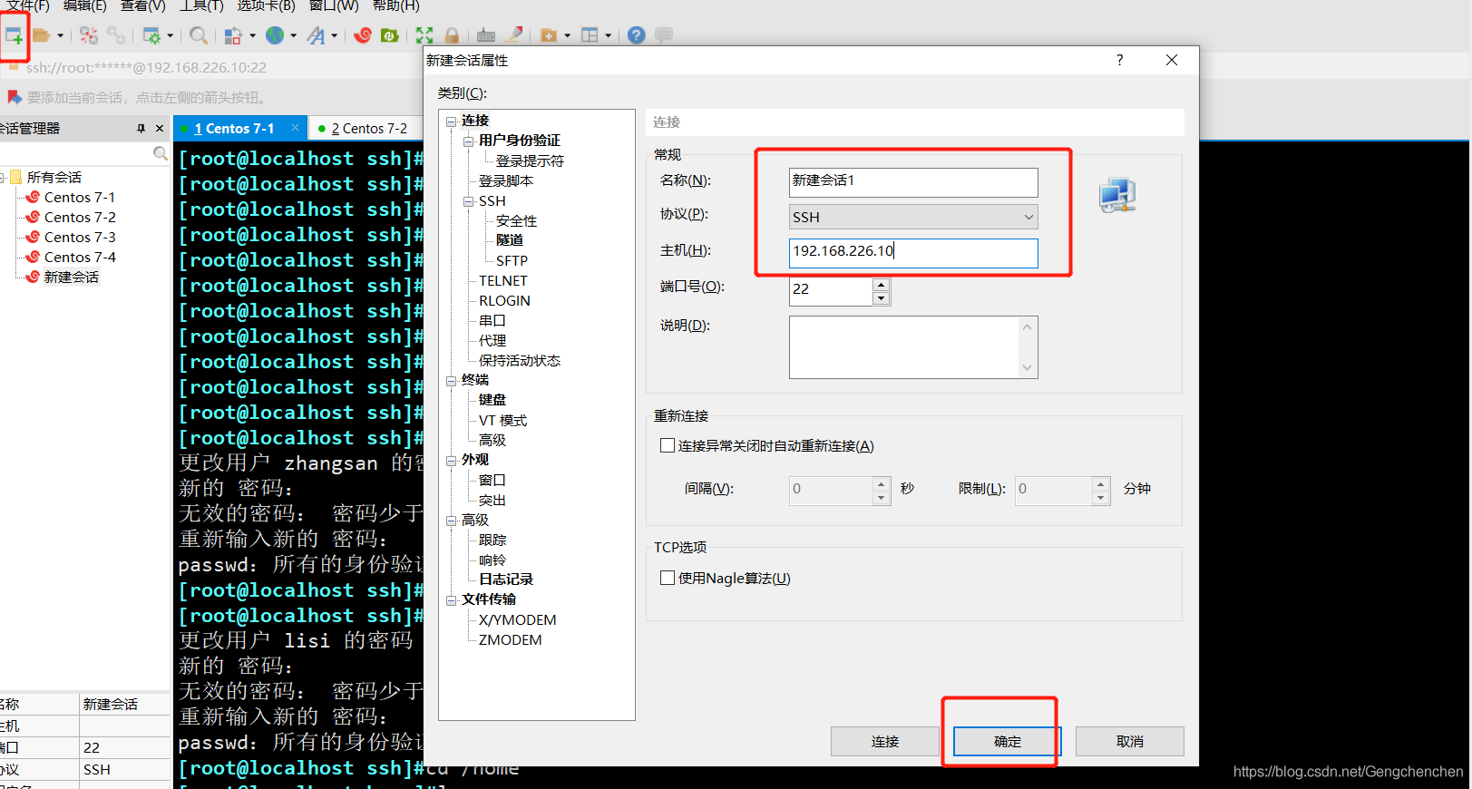Select the 1 Centos 7-1 tab
Screen dimensions: 1472x789
click(x=233, y=129)
